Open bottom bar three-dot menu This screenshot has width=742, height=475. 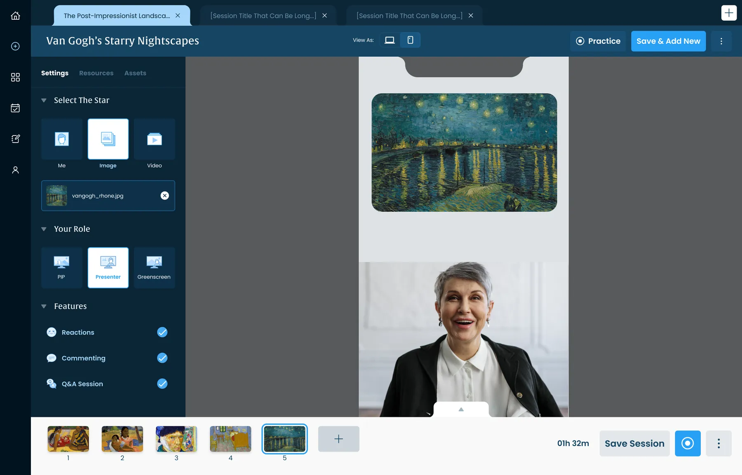(719, 443)
